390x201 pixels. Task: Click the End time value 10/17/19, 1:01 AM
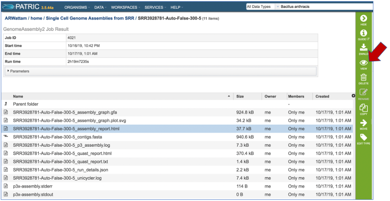point(82,53)
